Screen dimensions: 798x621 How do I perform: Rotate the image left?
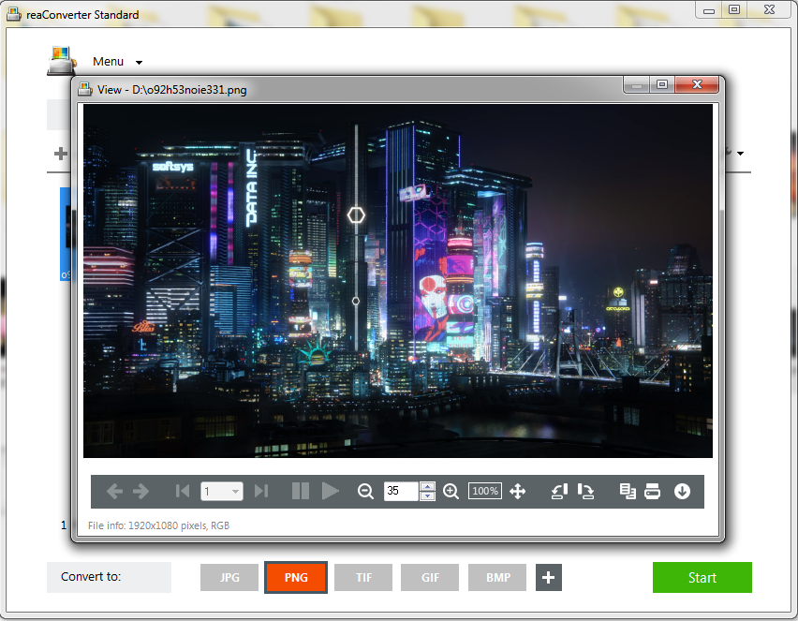point(559,491)
